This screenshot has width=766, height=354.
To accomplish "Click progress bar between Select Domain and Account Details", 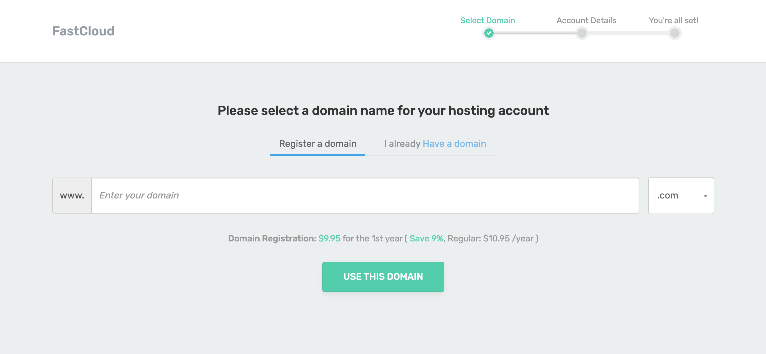I will (x=535, y=33).
